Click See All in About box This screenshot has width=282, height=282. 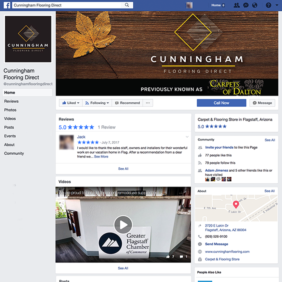tap(270, 191)
